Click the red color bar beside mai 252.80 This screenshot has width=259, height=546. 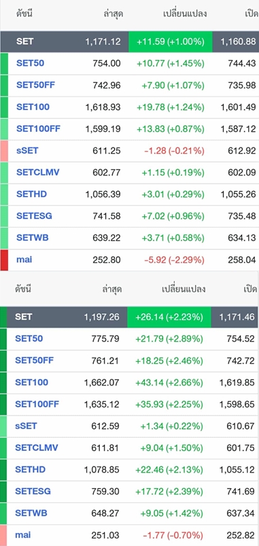pos(4,260)
